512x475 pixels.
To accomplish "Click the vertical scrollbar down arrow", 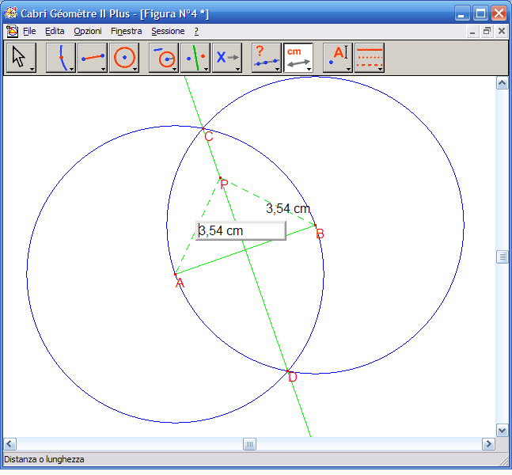I will pos(503,430).
